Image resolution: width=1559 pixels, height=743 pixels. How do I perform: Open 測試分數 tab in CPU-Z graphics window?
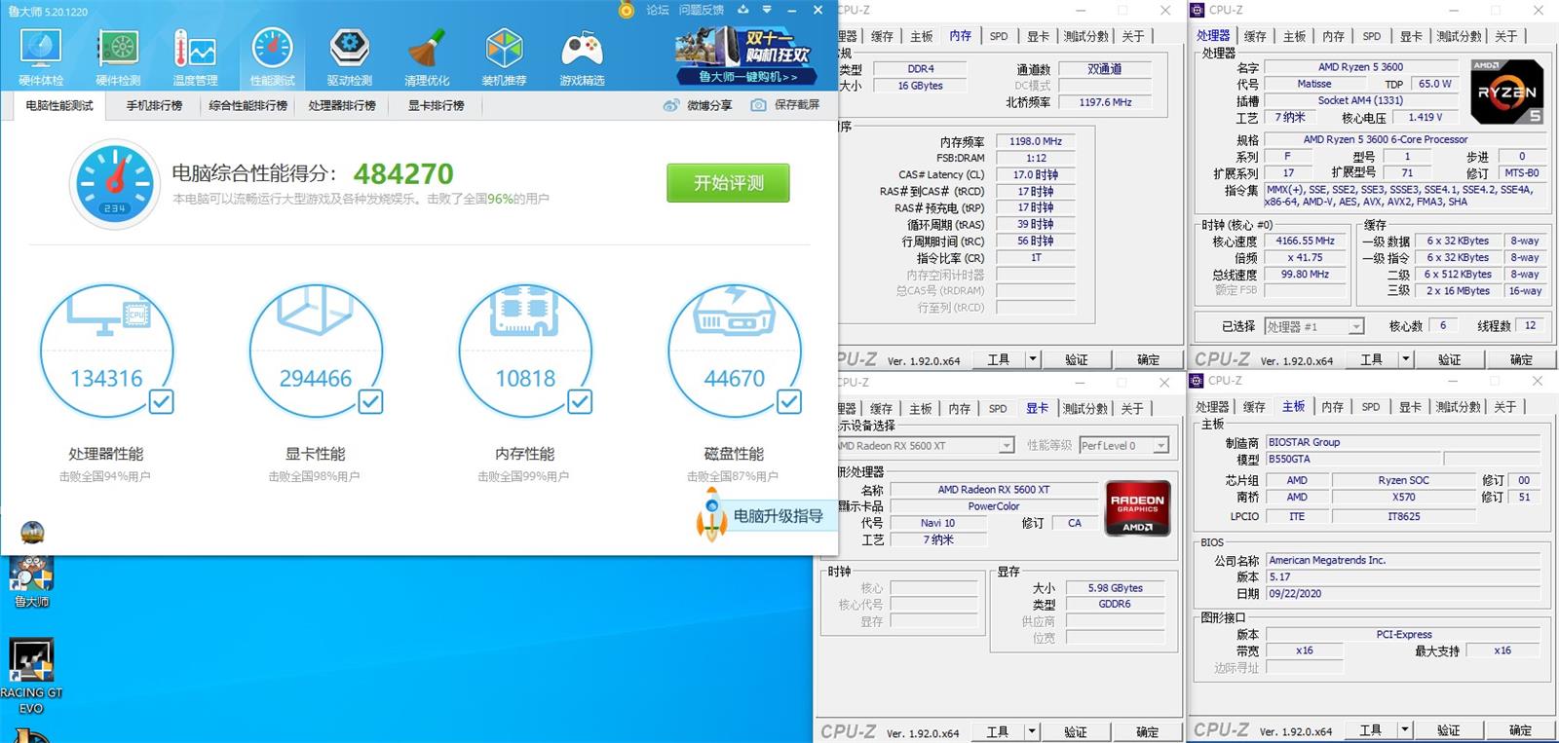click(x=1085, y=408)
